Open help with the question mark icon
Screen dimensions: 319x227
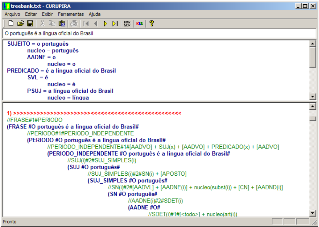click(x=152, y=24)
